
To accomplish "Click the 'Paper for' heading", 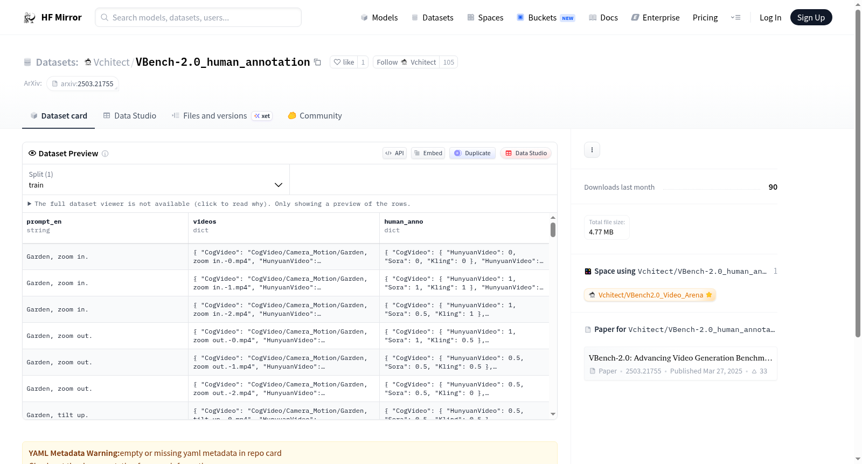I will (610, 330).
